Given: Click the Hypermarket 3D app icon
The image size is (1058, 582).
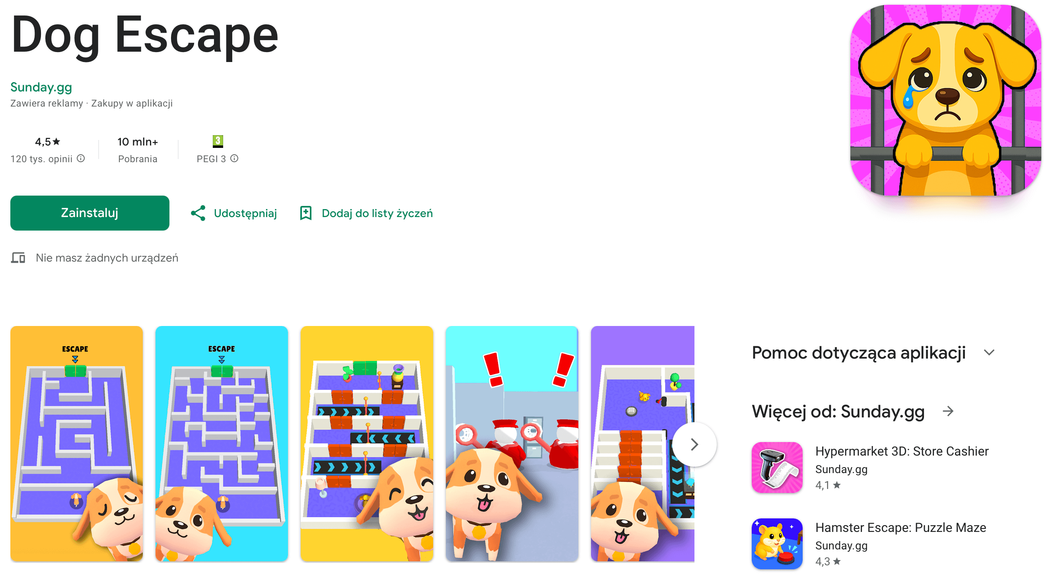Looking at the screenshot, I should tap(777, 468).
